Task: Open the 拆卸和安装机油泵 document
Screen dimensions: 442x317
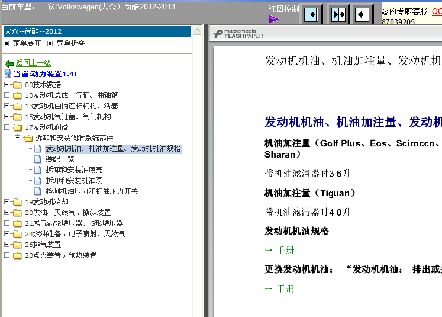Action: (x=74, y=181)
